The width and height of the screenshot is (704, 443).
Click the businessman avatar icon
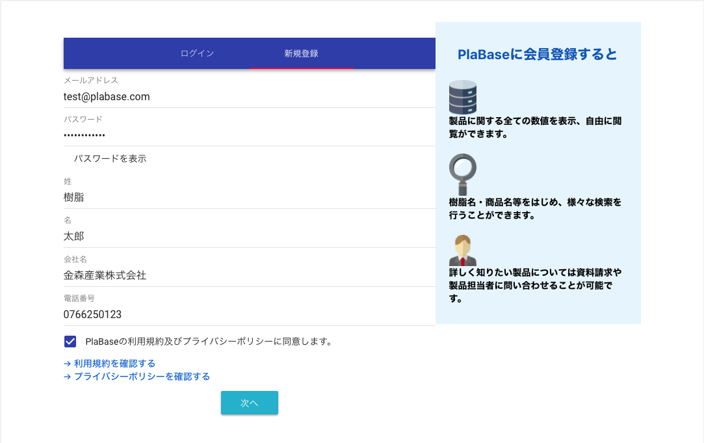(463, 250)
